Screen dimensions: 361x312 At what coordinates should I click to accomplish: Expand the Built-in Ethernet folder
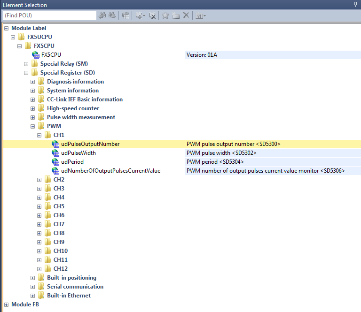pos(33,296)
